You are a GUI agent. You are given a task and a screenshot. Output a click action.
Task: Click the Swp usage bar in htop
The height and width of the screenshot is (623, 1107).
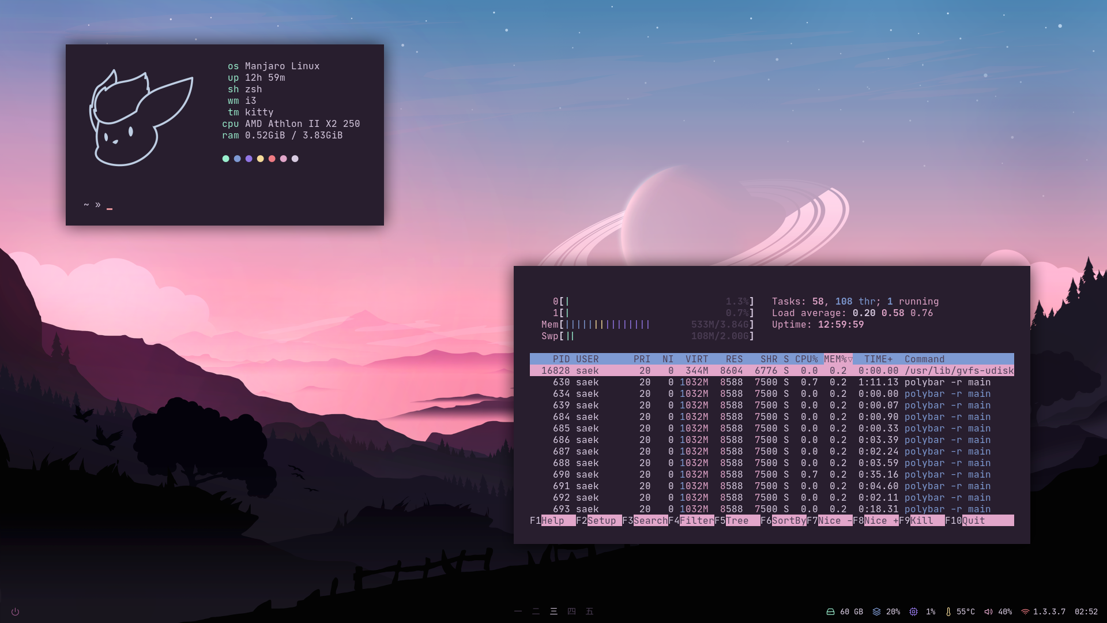647,336
